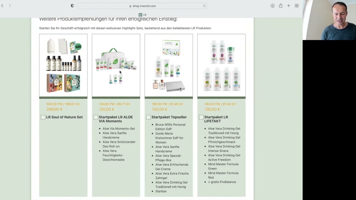
Task: Open Safari's downloads icon
Action: coord(273,6)
